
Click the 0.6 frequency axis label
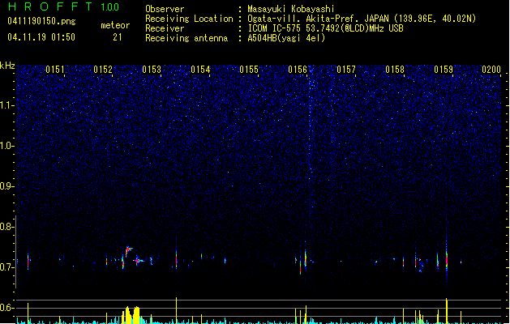point(6,308)
